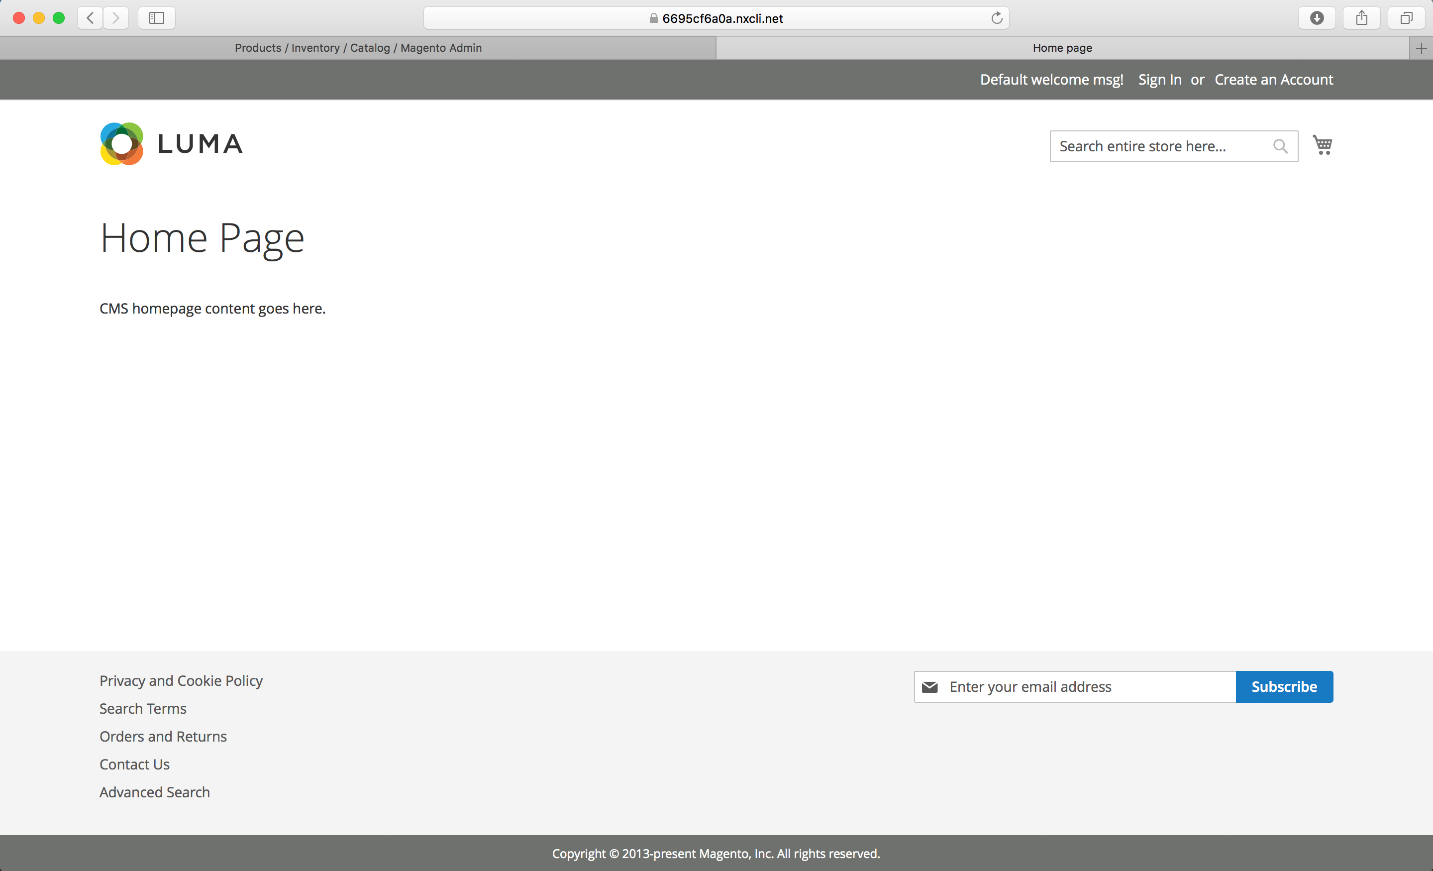Click the green fullscreen window button
Image resolution: width=1433 pixels, height=871 pixels.
[59, 18]
